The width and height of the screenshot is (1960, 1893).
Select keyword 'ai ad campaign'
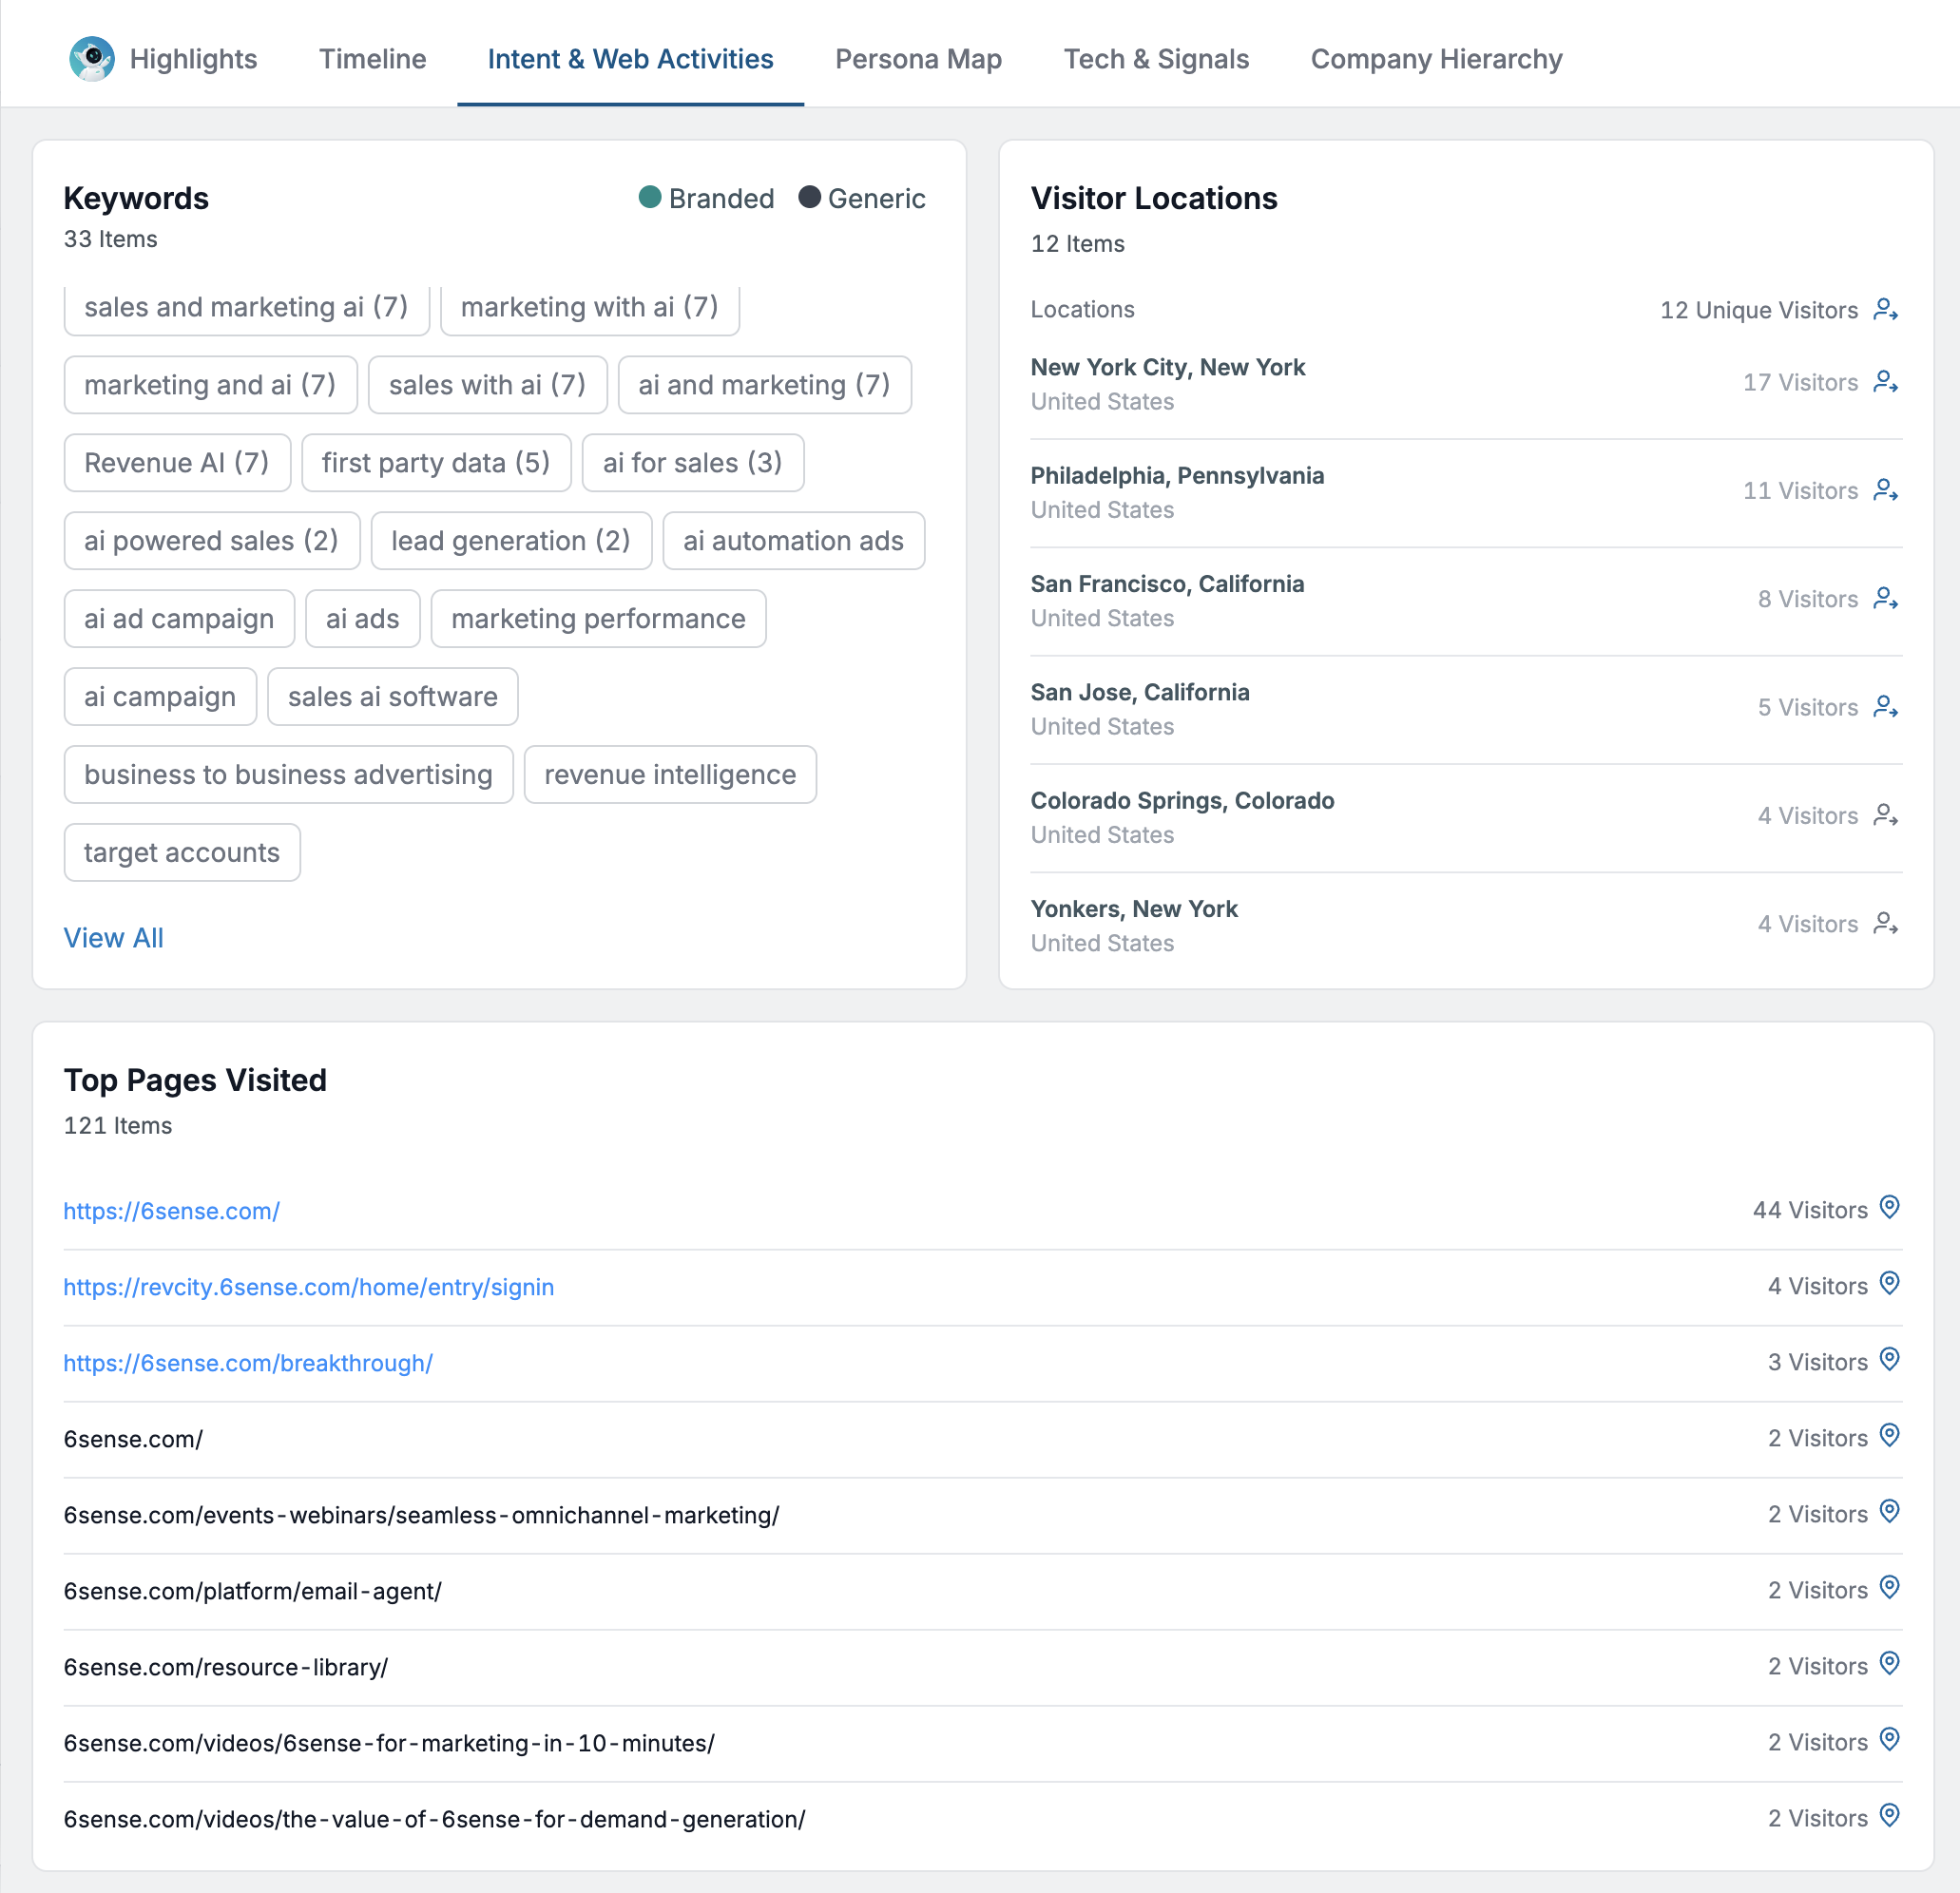click(179, 619)
